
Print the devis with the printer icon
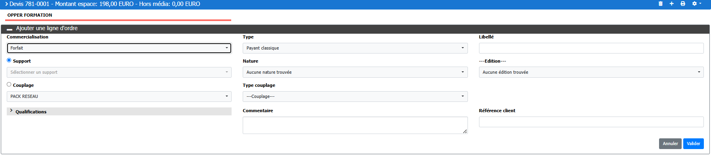click(683, 4)
